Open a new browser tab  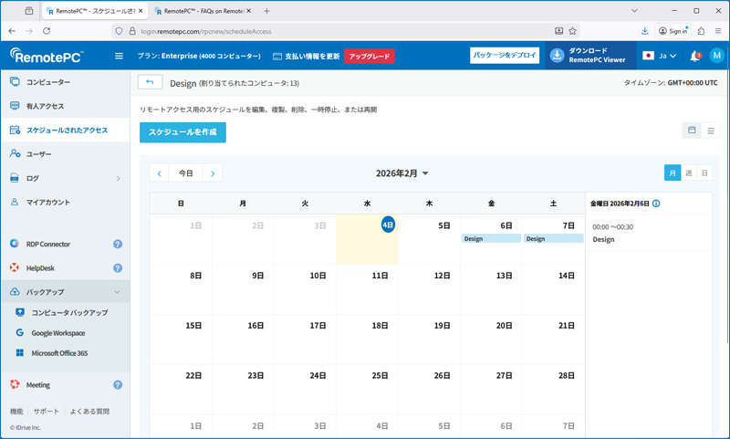point(266,11)
